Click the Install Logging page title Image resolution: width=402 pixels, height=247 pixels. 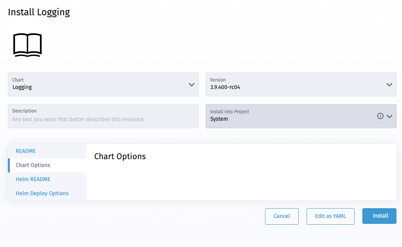(38, 12)
